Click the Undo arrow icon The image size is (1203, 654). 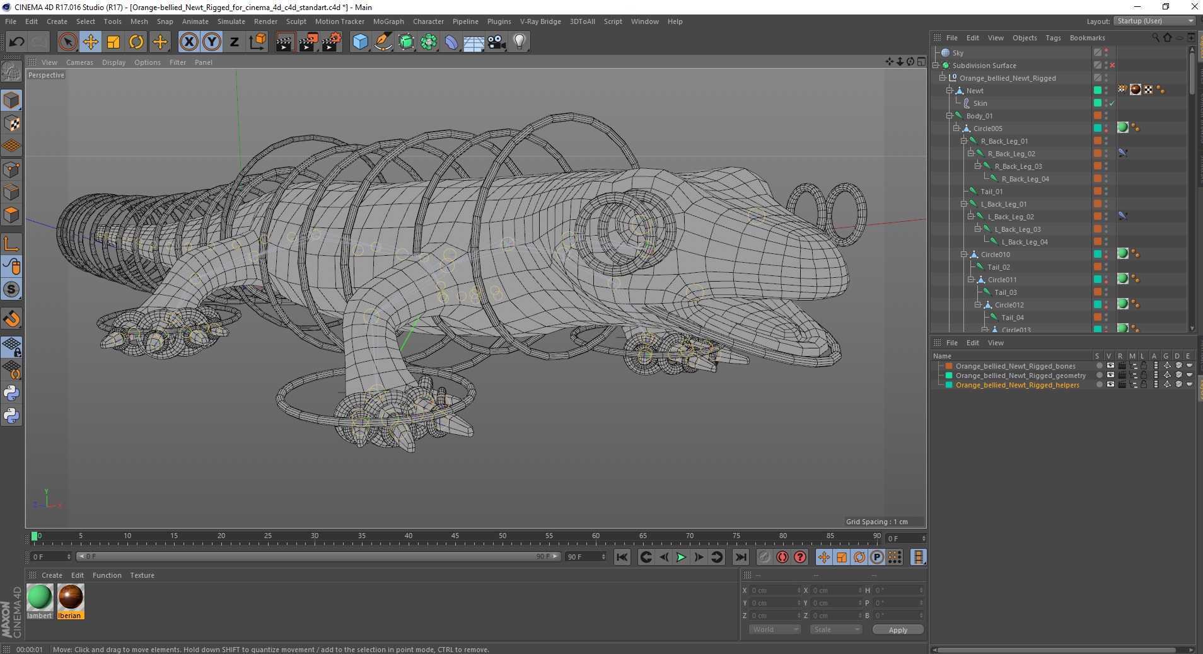pos(17,42)
